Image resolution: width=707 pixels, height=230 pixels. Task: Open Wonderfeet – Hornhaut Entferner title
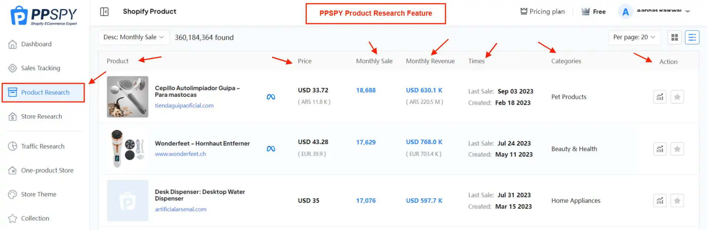202,143
